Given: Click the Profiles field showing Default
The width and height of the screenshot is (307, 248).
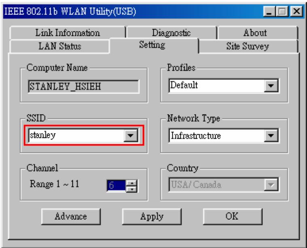Looking at the screenshot, I should [x=216, y=85].
